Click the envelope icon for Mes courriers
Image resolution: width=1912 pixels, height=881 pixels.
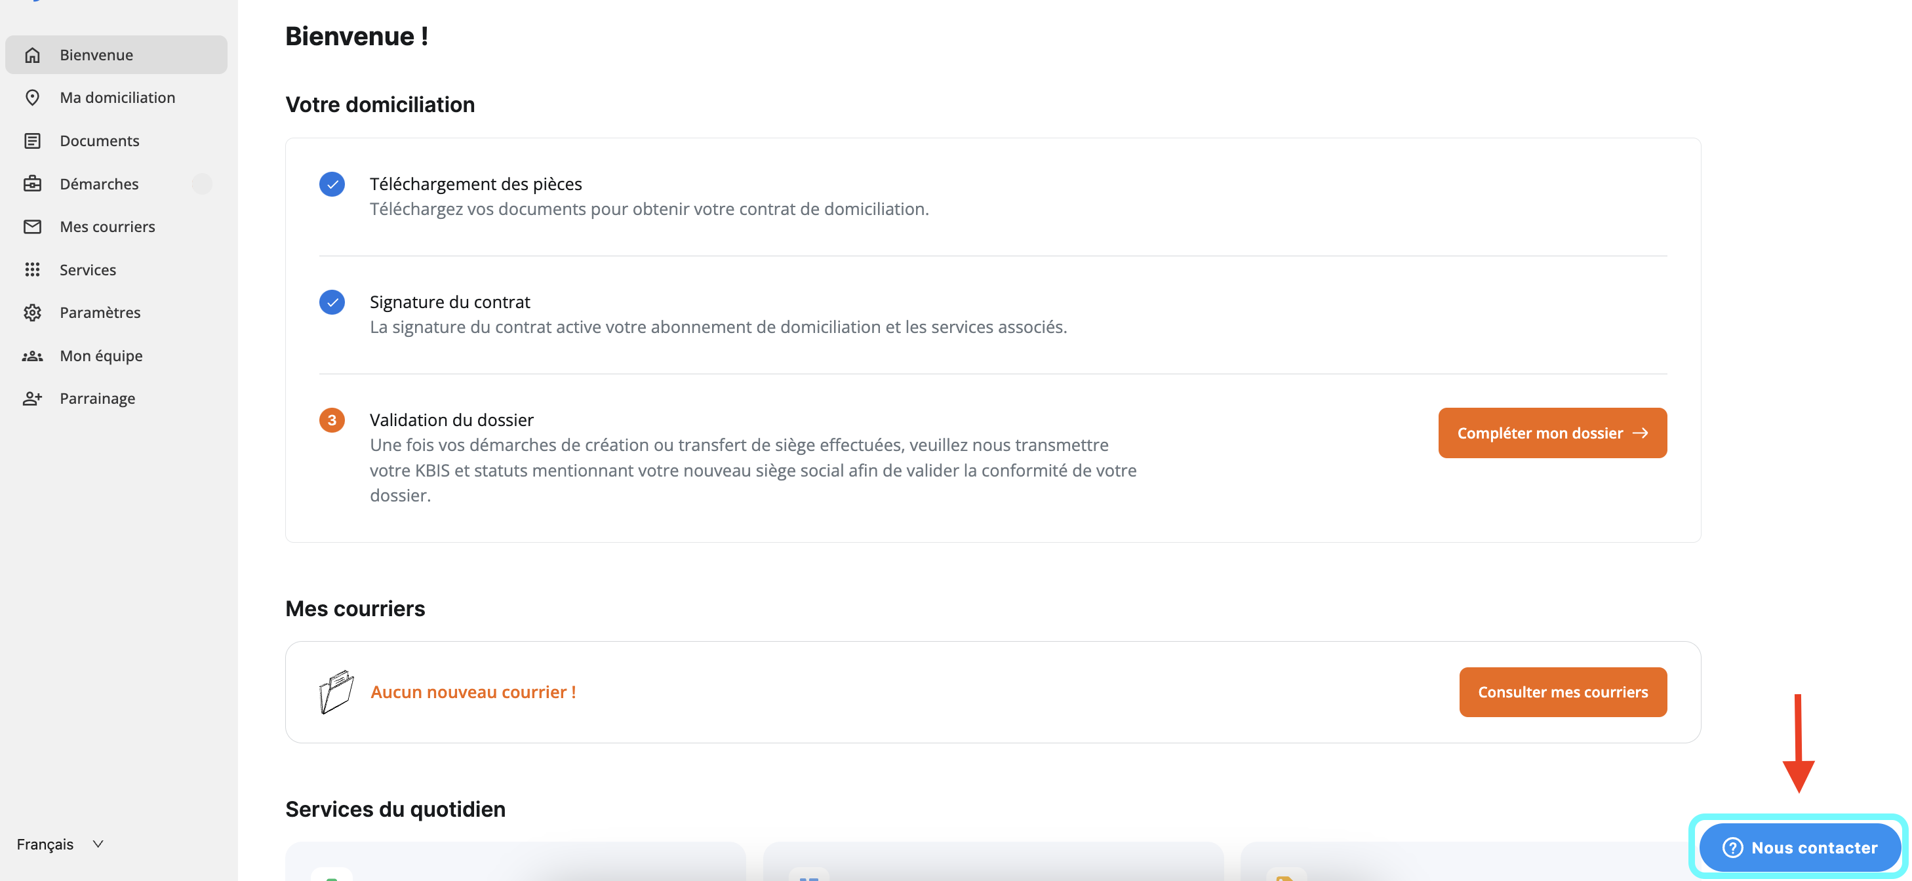pyautogui.click(x=32, y=226)
